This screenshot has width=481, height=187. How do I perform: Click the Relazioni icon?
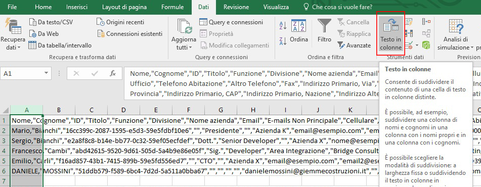pos(426,33)
